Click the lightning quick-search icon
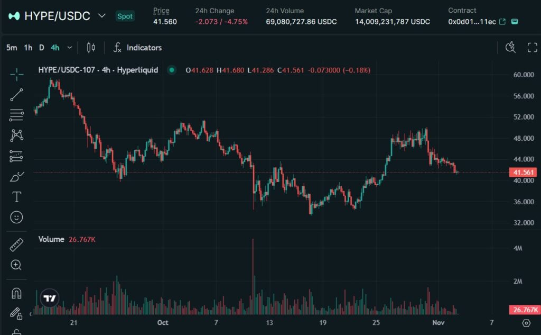541x335 pixels. point(510,47)
